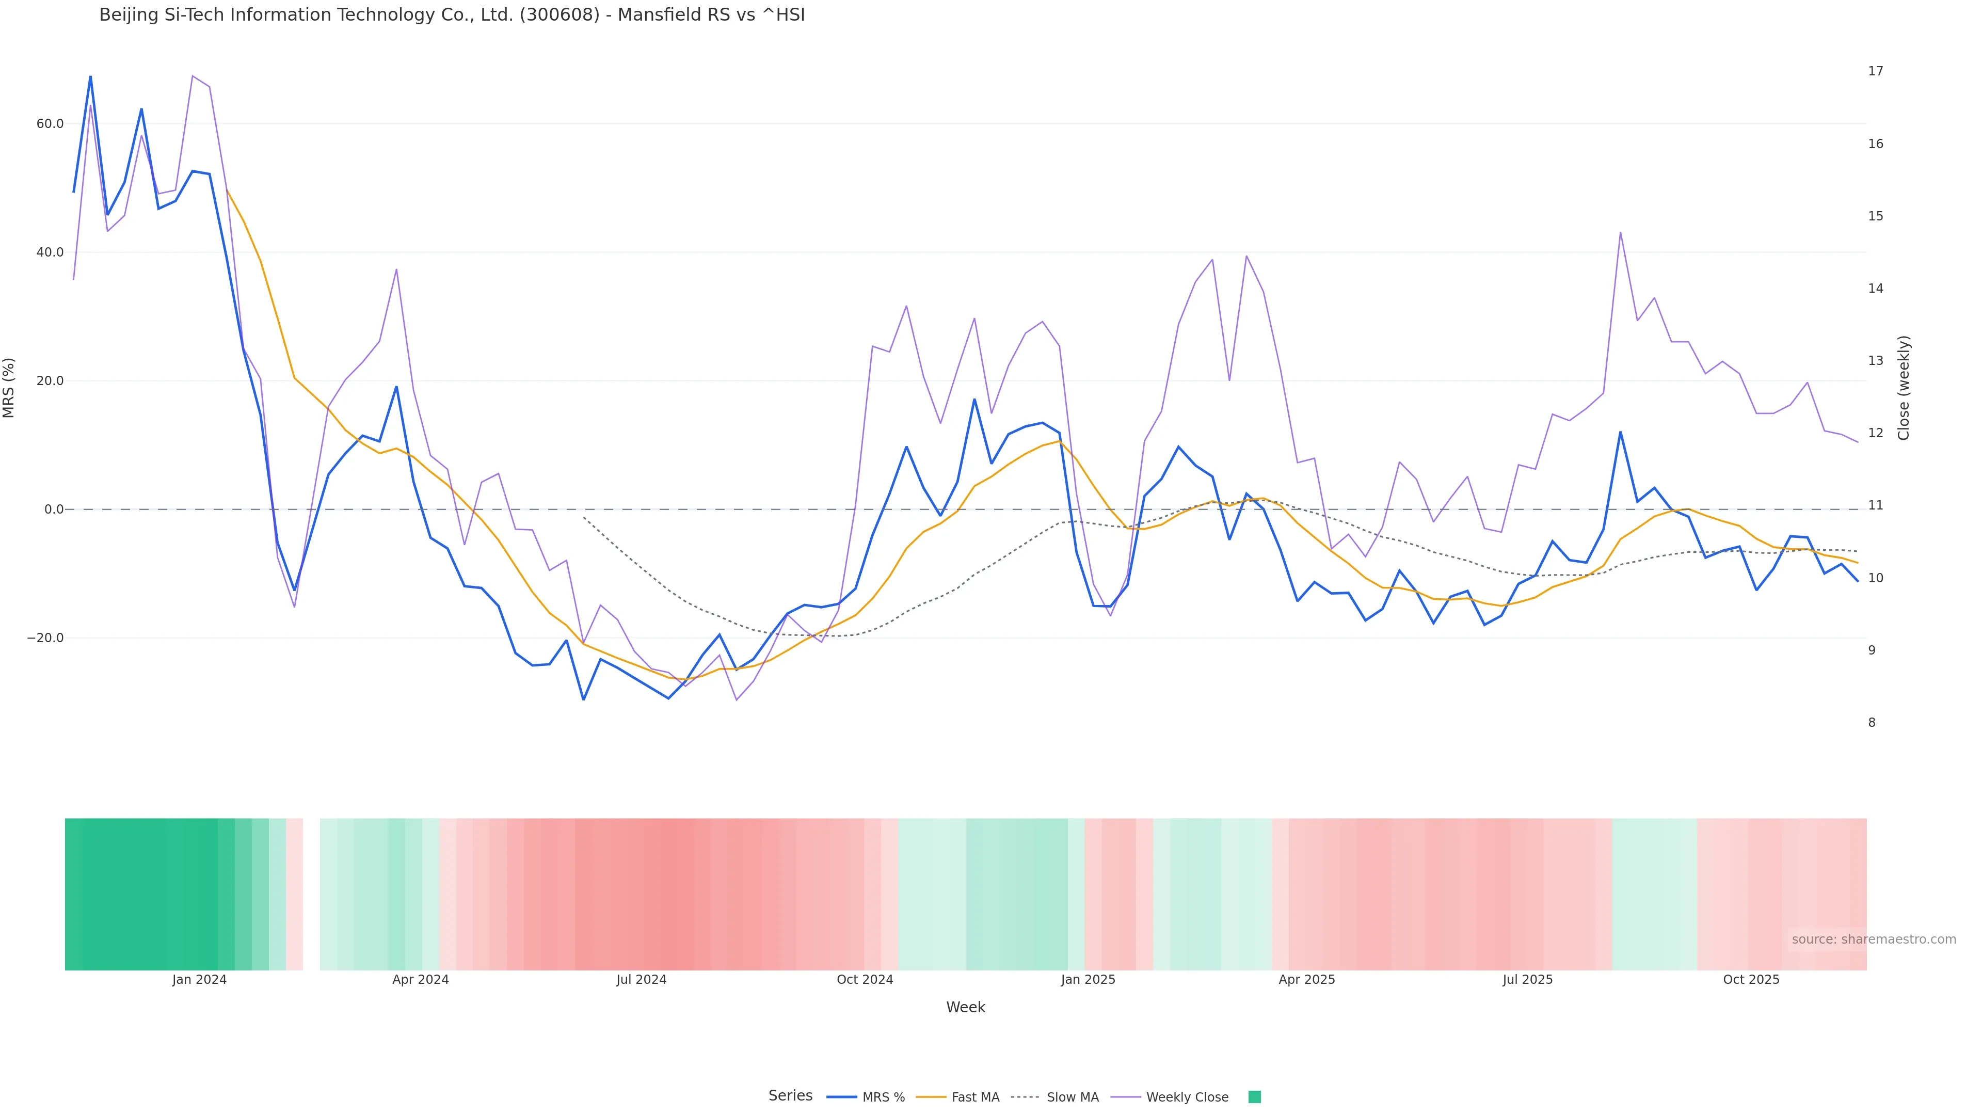Click the blue MRS % legend line icon

coord(842,1097)
